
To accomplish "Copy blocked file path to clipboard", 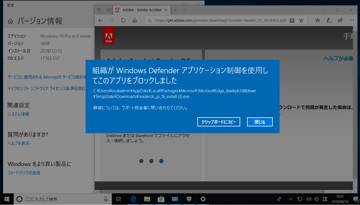I will point(219,122).
